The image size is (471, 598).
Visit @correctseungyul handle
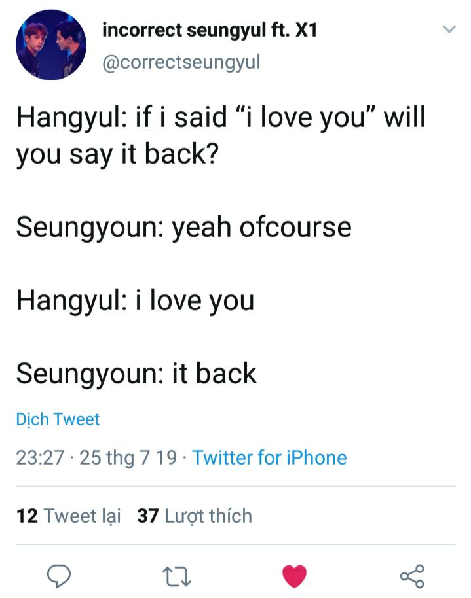tap(181, 63)
